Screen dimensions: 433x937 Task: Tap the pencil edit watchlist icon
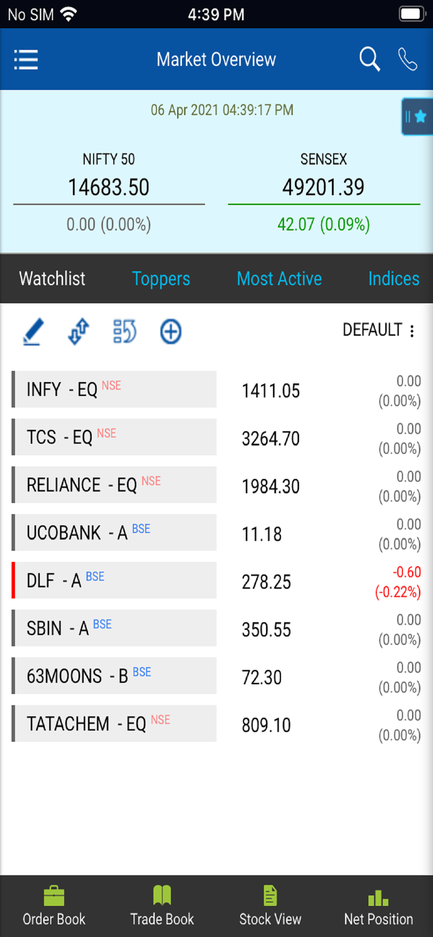point(33,332)
